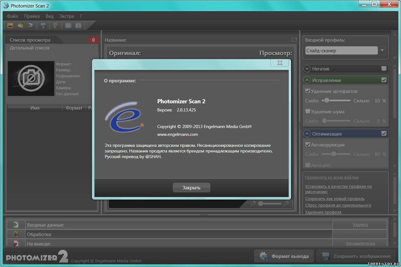The image size is (401, 267).
Task: Click the Обработка row icon
Action: click(x=15, y=234)
